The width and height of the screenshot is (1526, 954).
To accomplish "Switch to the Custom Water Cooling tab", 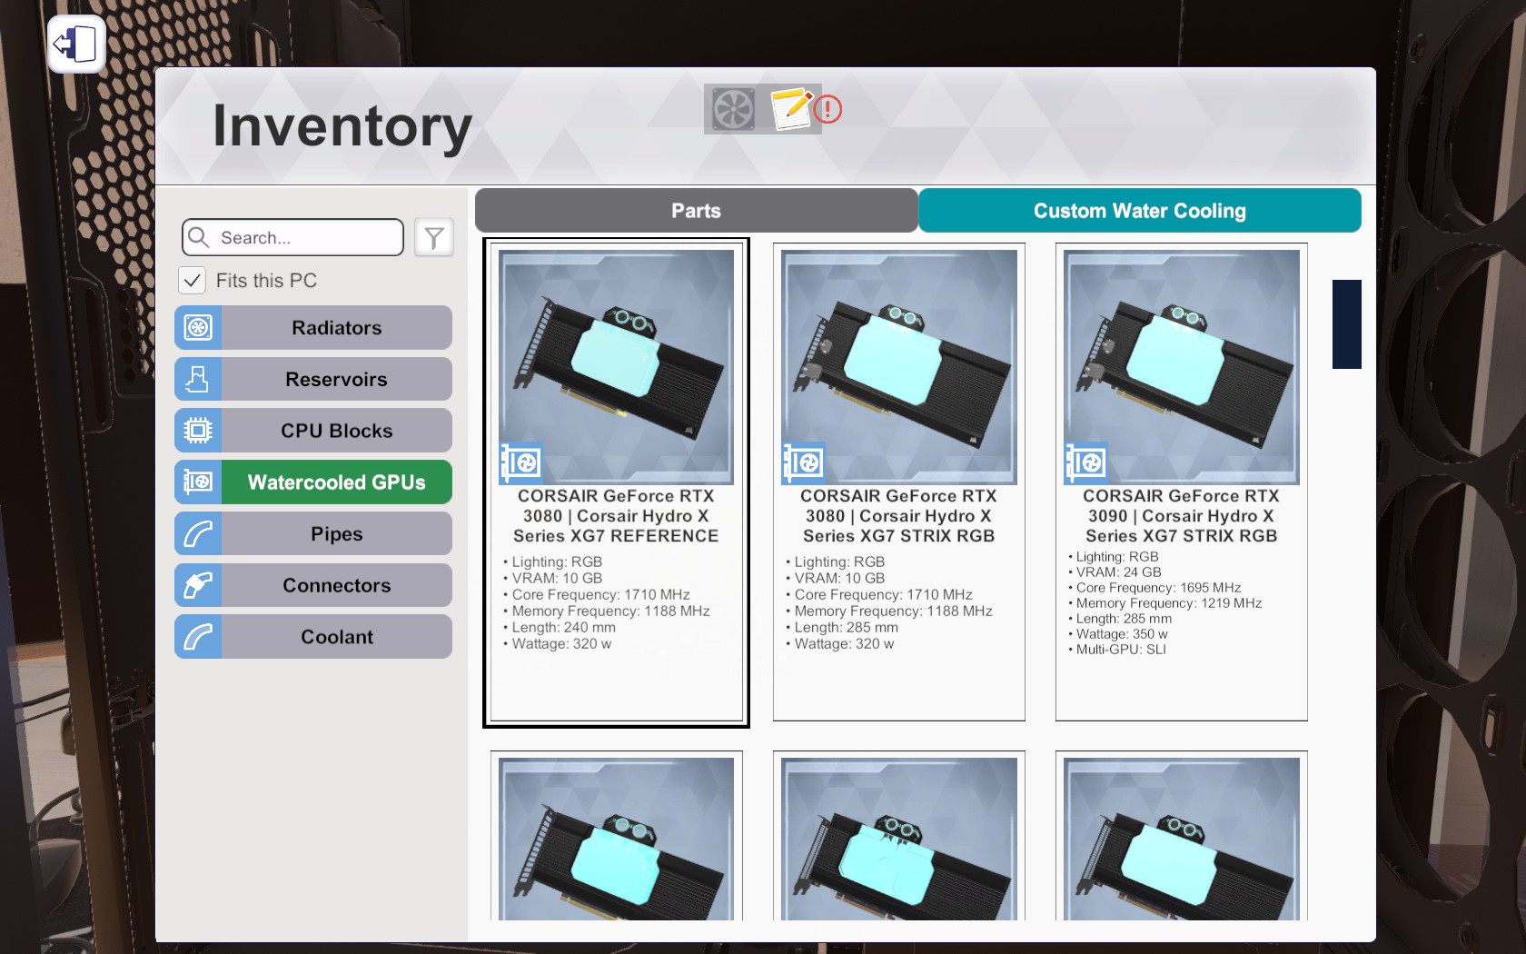I will click(x=1140, y=211).
